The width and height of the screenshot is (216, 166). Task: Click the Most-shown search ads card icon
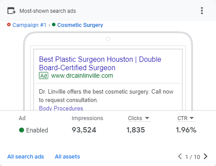point(12,11)
